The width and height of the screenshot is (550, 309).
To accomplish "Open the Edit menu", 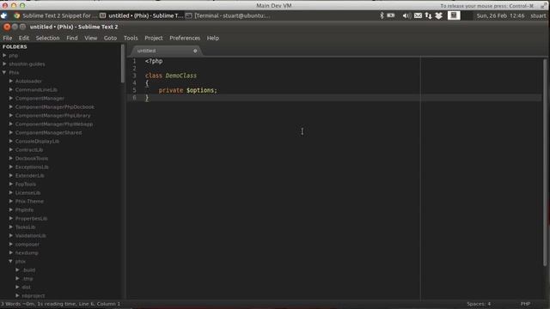I will [x=24, y=38].
